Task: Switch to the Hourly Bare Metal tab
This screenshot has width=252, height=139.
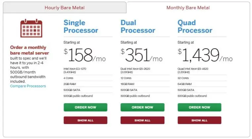Action: click(64, 8)
